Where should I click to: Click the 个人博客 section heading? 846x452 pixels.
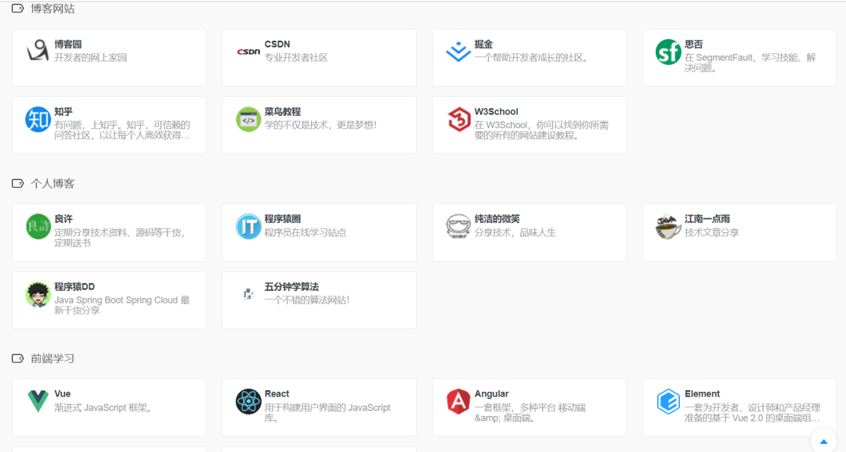(x=52, y=183)
